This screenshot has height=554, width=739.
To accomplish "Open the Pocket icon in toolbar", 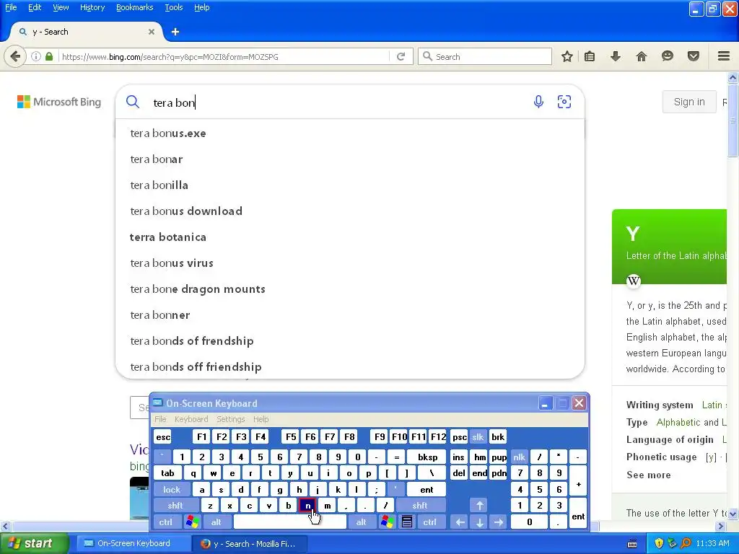I will point(694,56).
